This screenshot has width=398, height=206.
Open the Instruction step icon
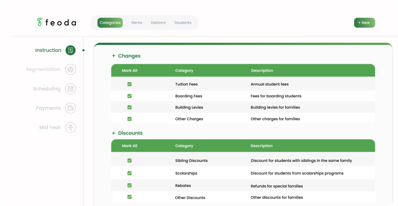click(x=71, y=50)
